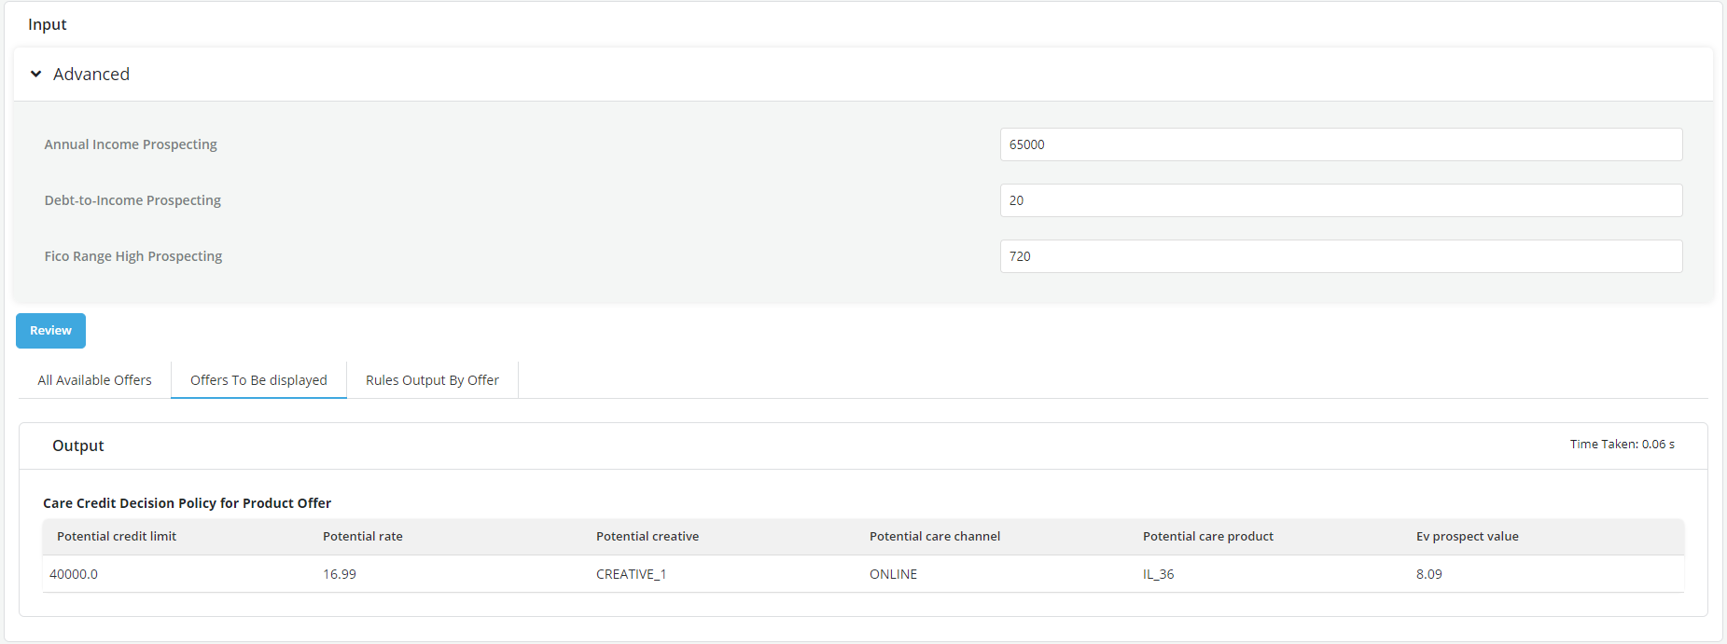Select the ONLINE care channel cell
The width and height of the screenshot is (1727, 644).
point(893,574)
